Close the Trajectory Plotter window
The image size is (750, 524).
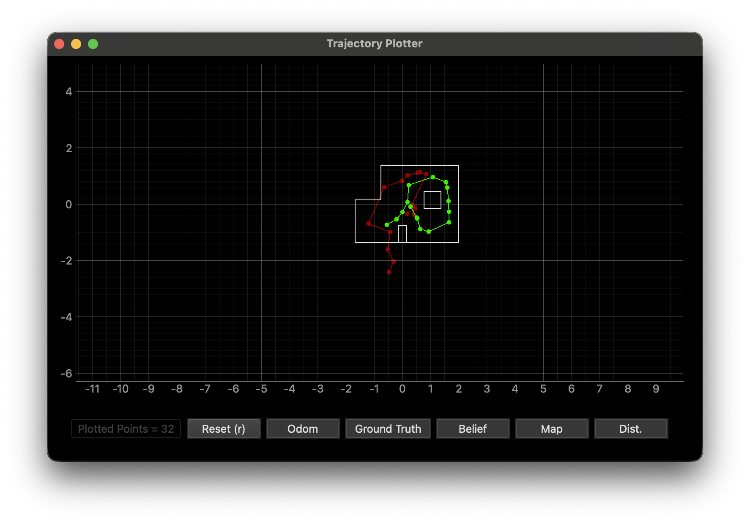59,44
